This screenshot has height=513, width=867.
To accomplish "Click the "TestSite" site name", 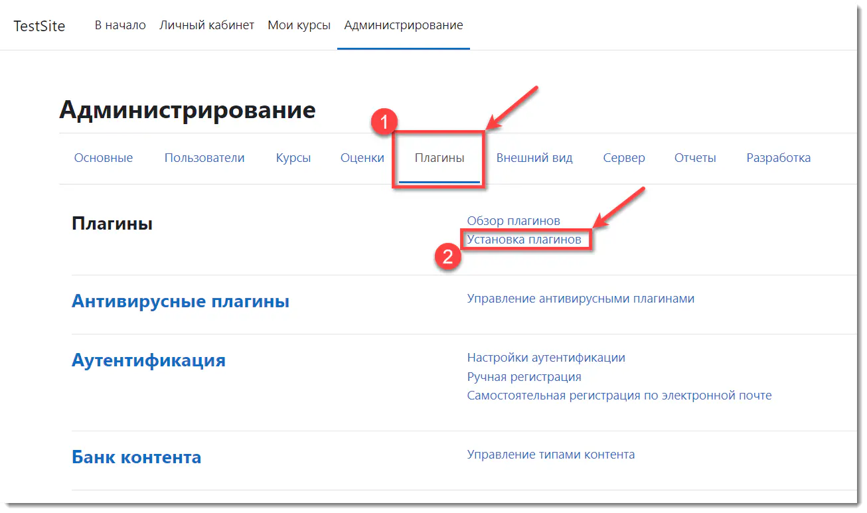I will pos(39,26).
